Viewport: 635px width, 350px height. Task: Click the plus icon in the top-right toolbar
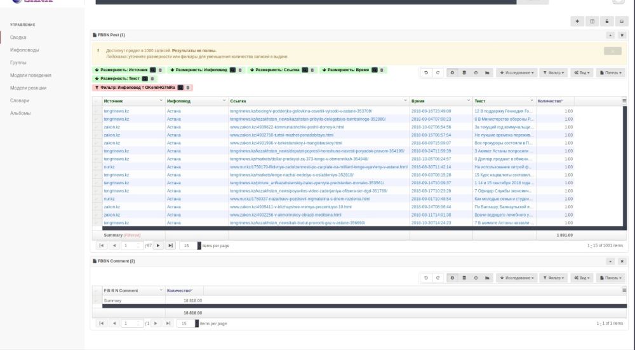tap(577, 21)
